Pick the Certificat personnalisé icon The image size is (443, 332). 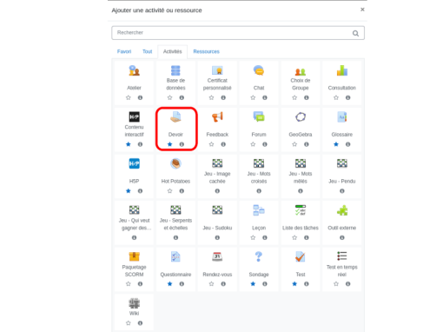pyautogui.click(x=217, y=70)
